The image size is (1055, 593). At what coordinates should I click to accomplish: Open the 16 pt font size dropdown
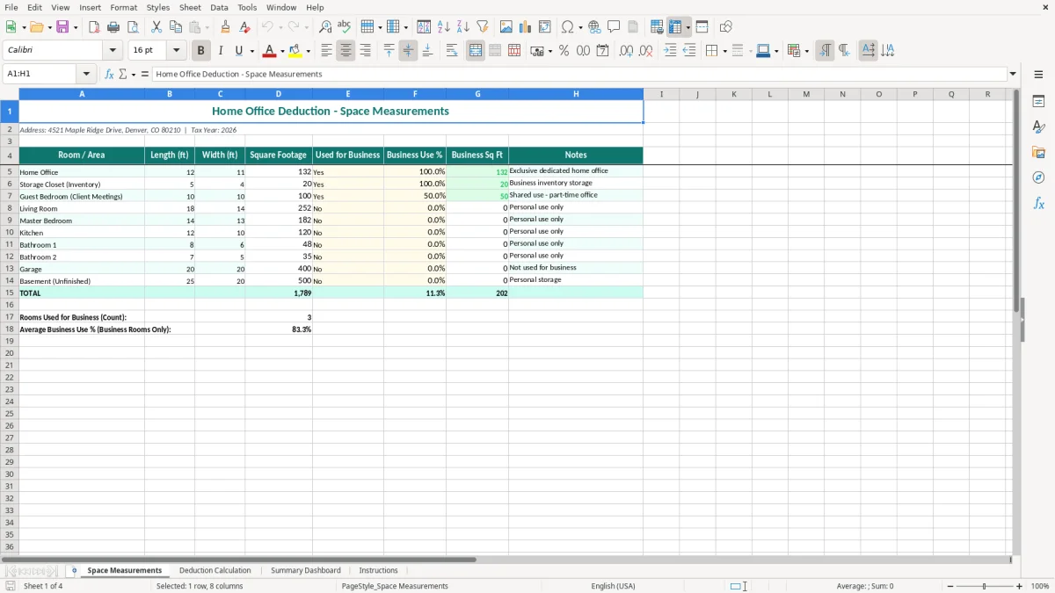click(x=176, y=51)
